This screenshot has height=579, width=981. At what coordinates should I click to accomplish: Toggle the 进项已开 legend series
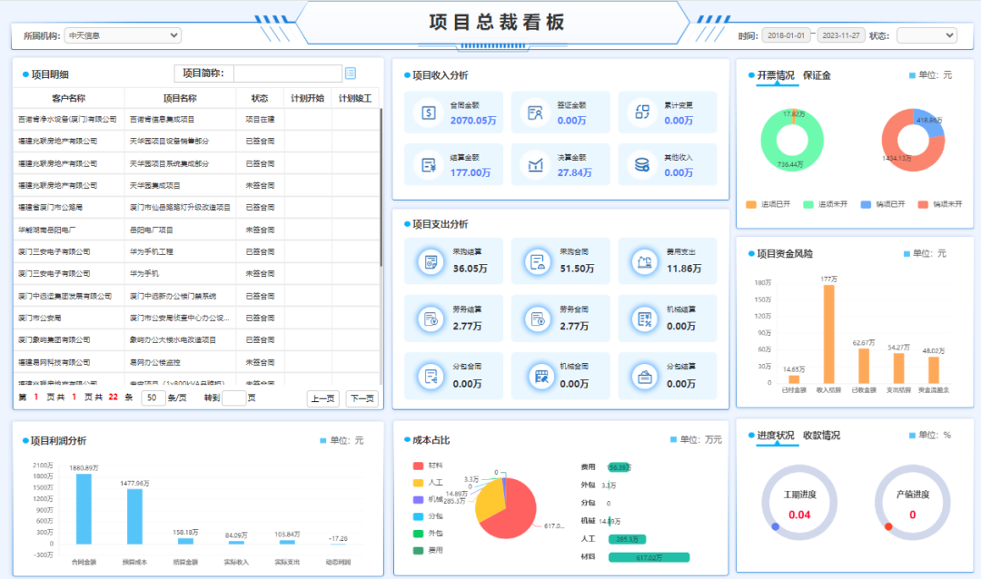751,205
